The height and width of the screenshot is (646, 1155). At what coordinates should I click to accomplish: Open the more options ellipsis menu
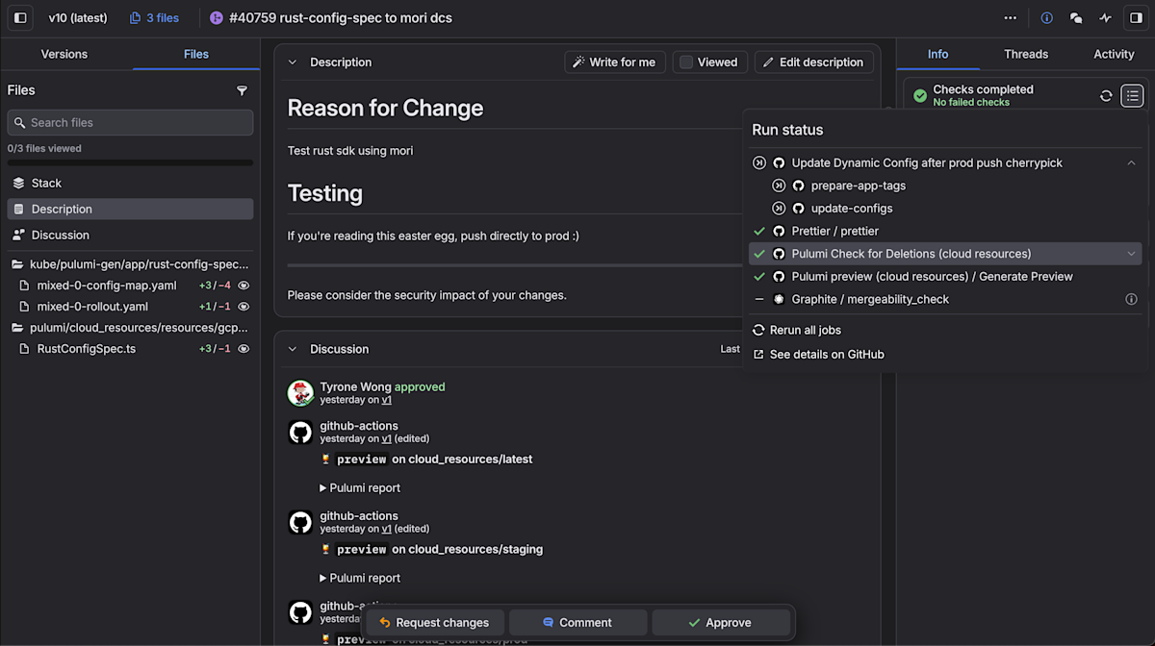pos(1010,18)
